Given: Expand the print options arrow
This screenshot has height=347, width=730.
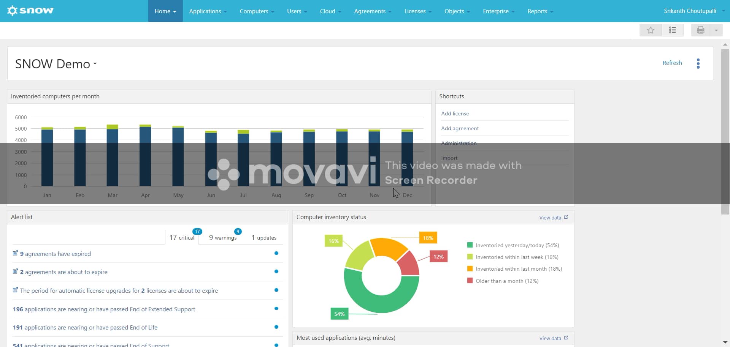Looking at the screenshot, I should click(x=717, y=30).
